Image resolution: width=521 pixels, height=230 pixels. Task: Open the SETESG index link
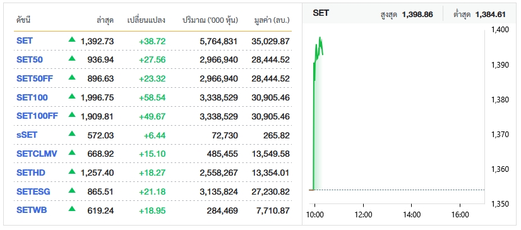(x=33, y=191)
